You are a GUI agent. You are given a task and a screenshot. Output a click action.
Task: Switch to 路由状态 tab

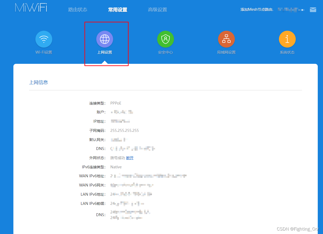point(78,10)
